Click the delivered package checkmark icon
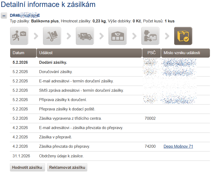This screenshot has height=172, width=211. point(183,36)
